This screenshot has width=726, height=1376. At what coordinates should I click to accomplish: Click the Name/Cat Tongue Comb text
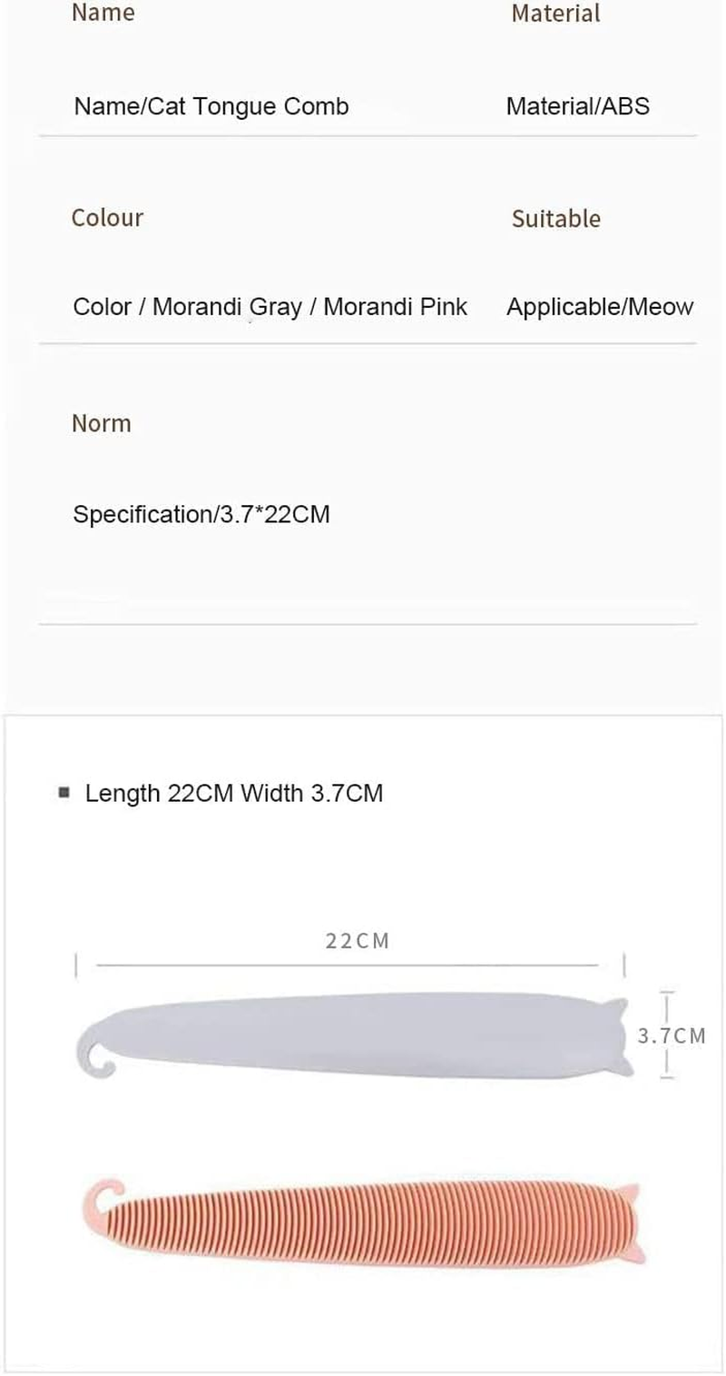point(211,106)
